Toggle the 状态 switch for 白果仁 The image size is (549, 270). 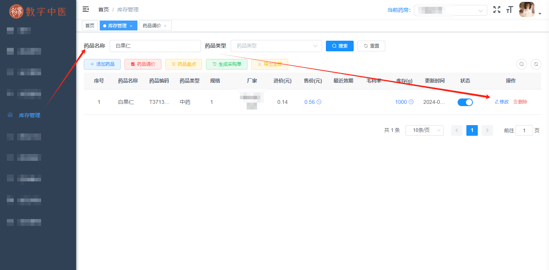coord(465,102)
